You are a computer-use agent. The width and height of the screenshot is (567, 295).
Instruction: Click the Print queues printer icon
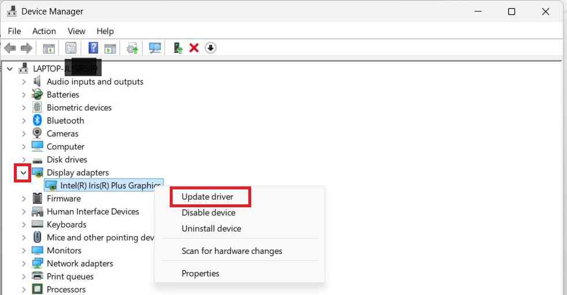click(38, 276)
